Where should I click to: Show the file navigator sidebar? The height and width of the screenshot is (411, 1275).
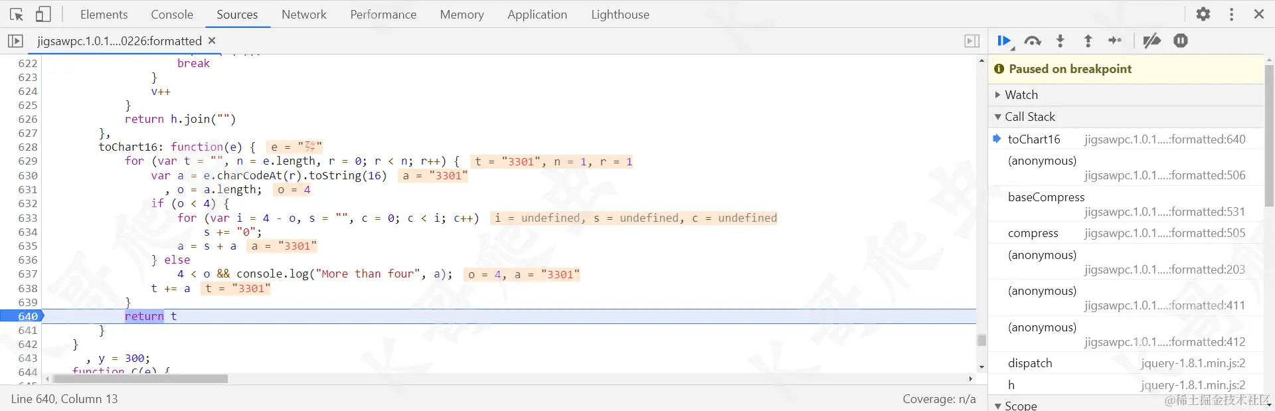pyautogui.click(x=15, y=41)
